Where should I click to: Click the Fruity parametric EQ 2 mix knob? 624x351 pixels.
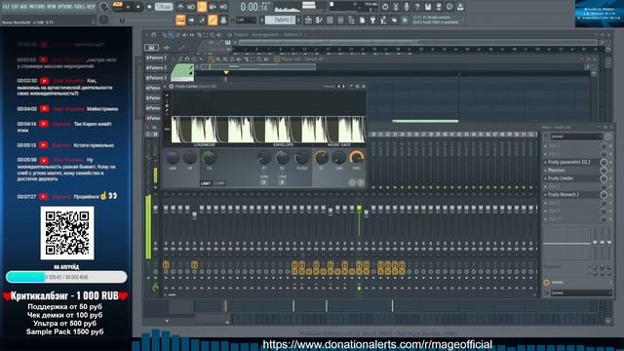tap(604, 163)
